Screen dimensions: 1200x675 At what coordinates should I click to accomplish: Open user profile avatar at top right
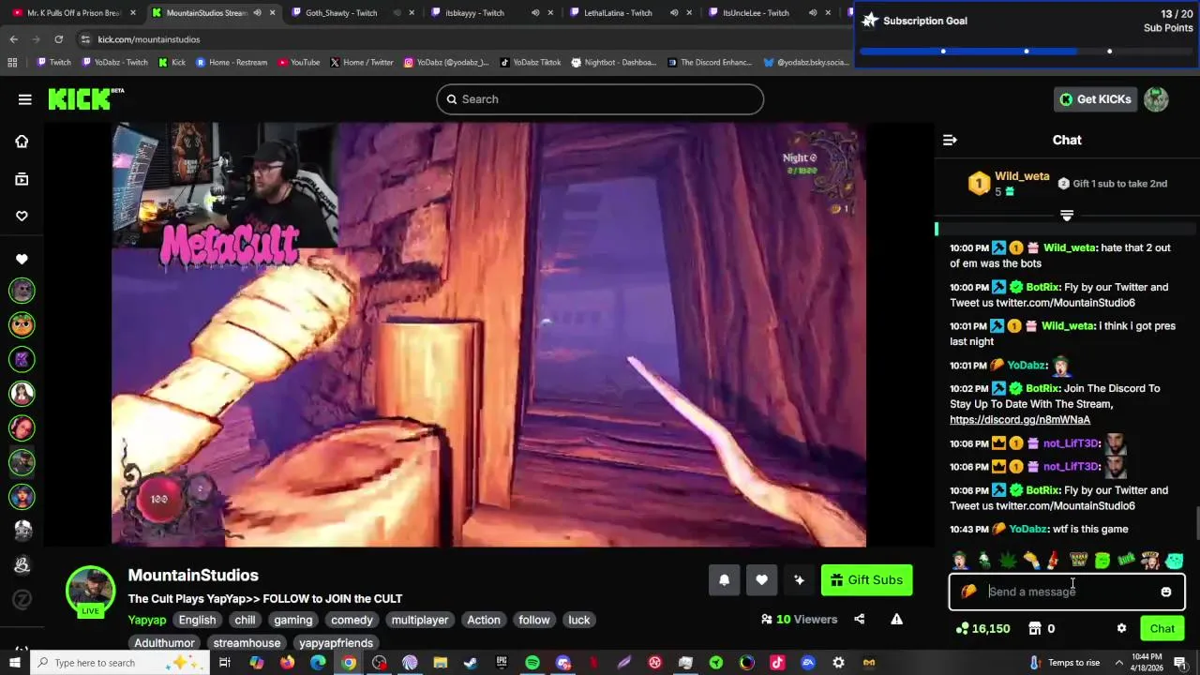click(x=1156, y=99)
